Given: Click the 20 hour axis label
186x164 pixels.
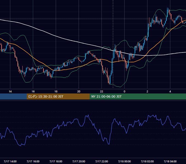Looking at the screenshot, I should pos(79,92).
